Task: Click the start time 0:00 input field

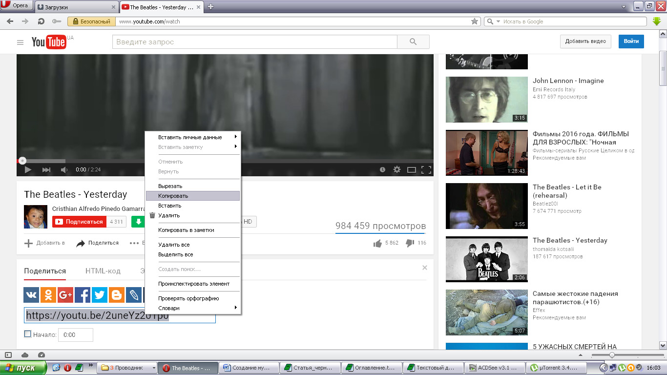Action: (x=76, y=335)
